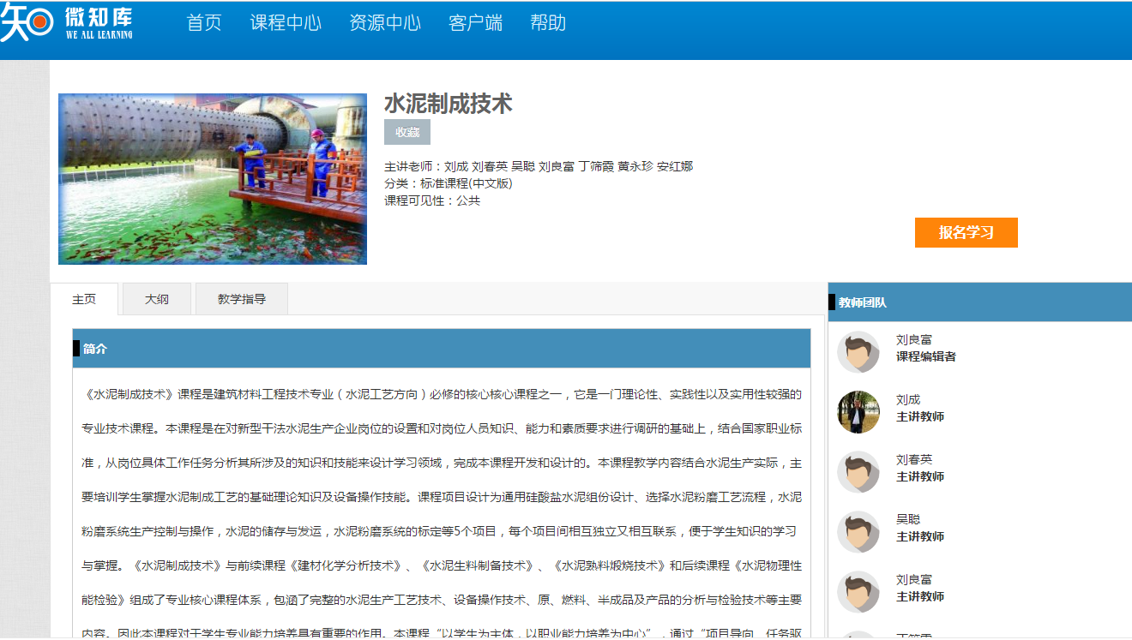Switch to the 教学指导 tab
Image resolution: width=1132 pixels, height=640 pixels.
click(x=242, y=299)
